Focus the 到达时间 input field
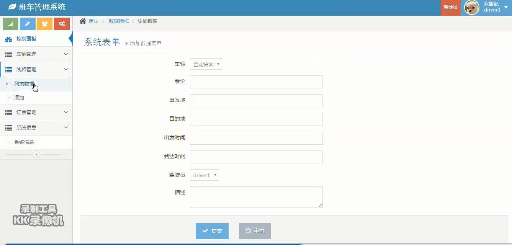 click(256, 157)
